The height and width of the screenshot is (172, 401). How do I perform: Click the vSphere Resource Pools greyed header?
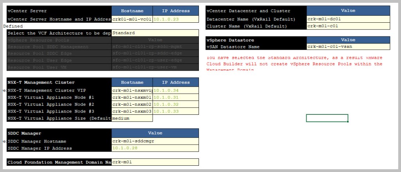click(59, 40)
